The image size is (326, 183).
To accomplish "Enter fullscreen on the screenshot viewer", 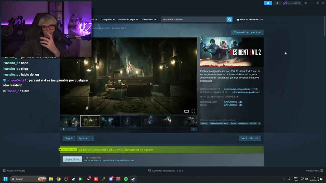I will click(x=193, y=111).
